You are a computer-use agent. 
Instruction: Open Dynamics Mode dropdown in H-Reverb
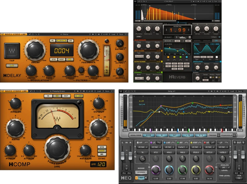pyautogui.click(x=139, y=78)
